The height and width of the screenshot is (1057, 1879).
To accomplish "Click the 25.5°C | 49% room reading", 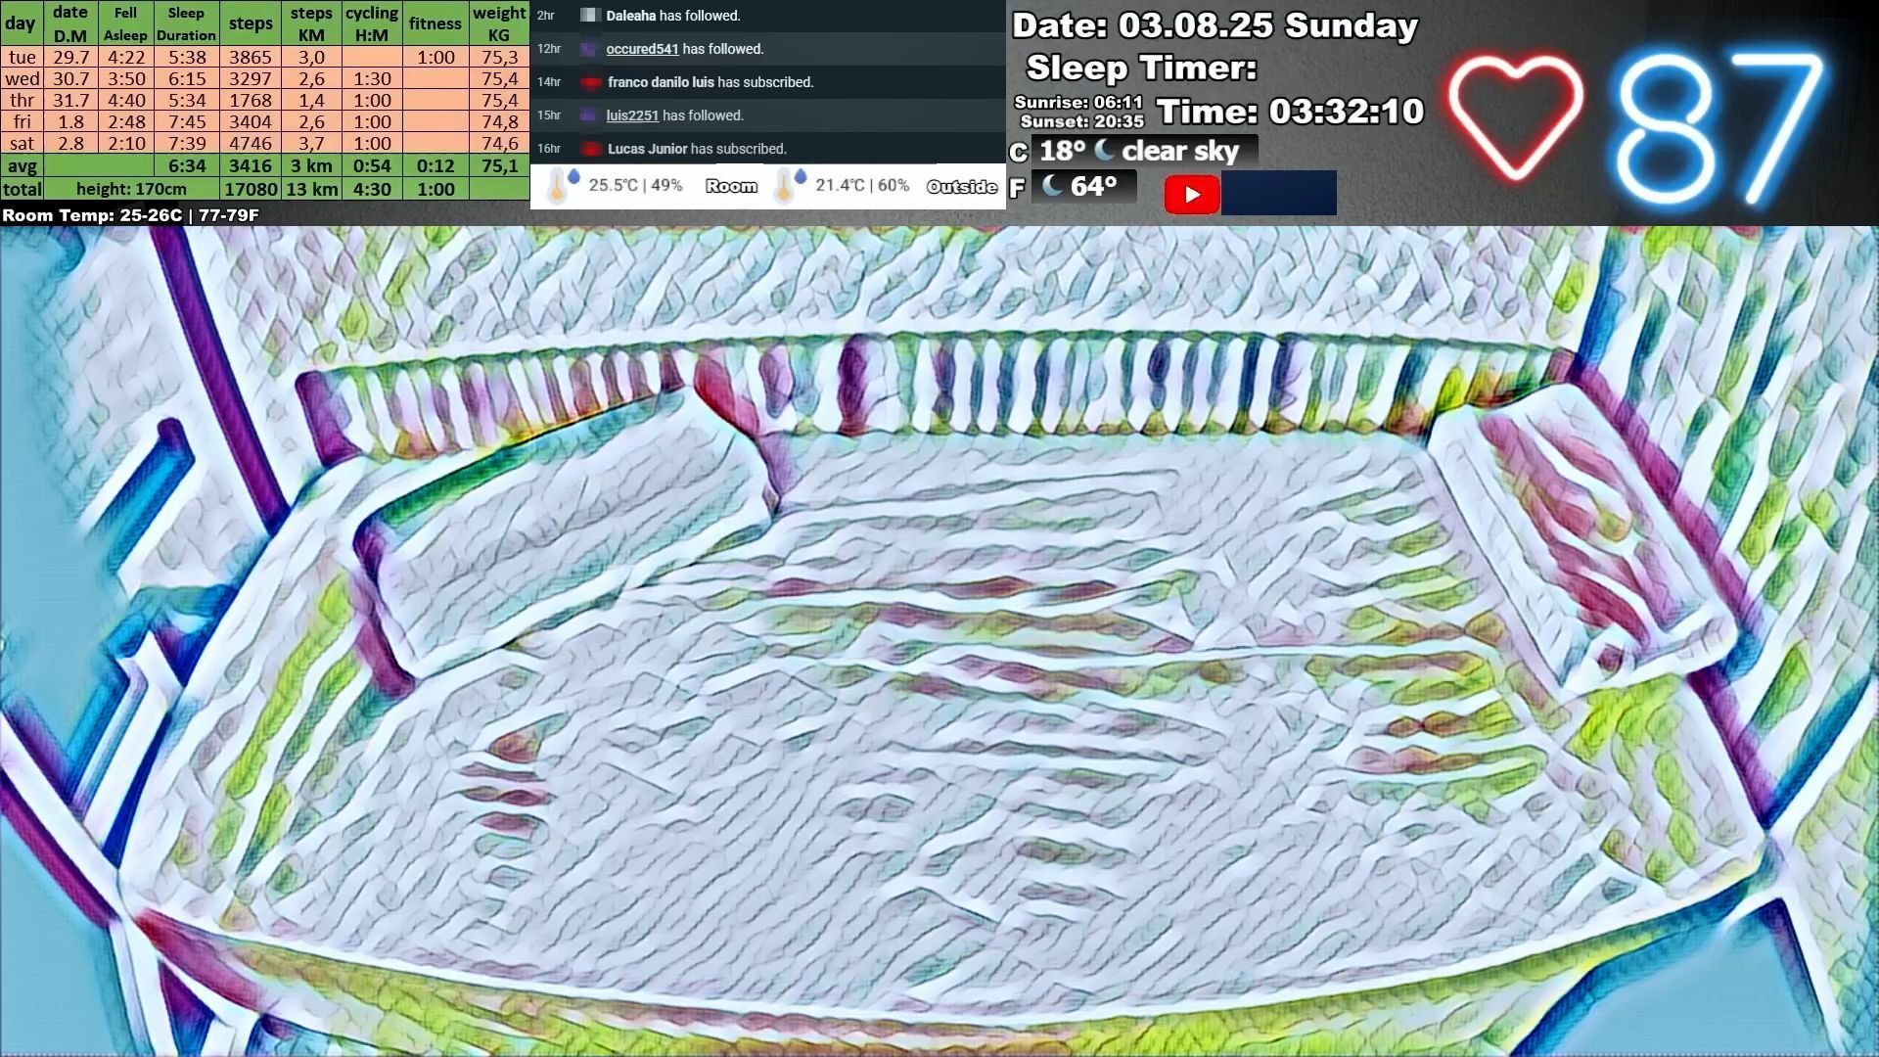I will click(x=636, y=185).
